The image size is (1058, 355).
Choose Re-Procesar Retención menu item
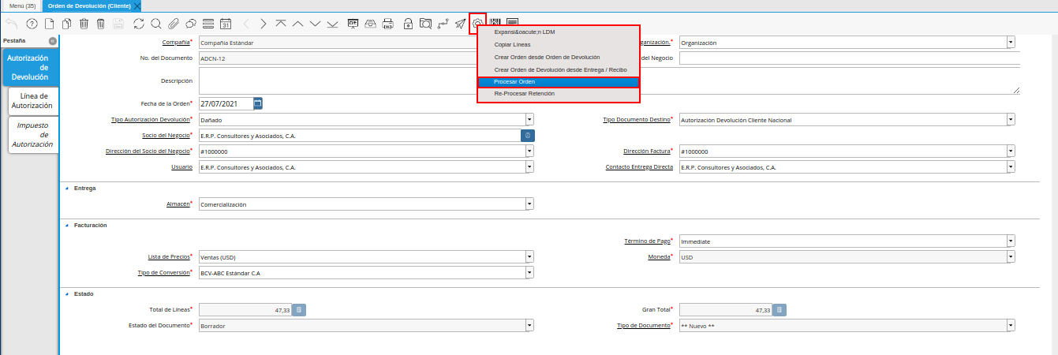(559, 93)
